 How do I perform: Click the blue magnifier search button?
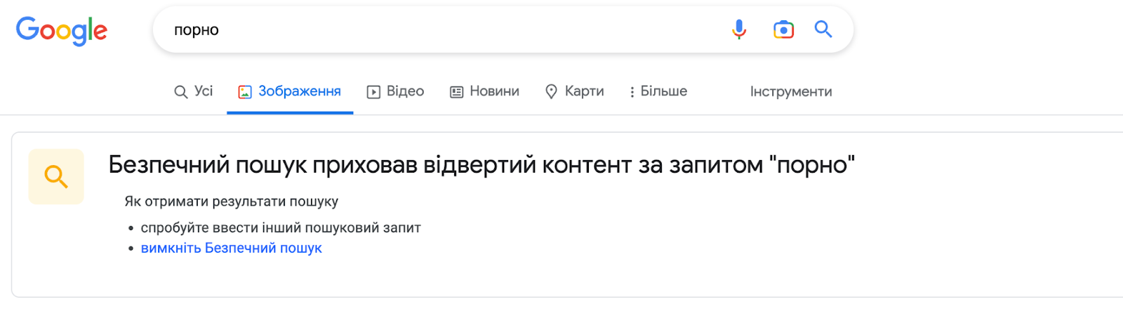coord(823,29)
